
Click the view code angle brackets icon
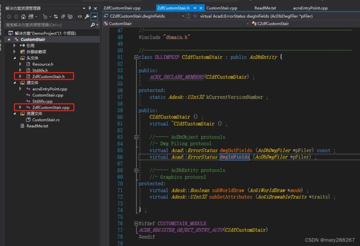tap(80, 17)
